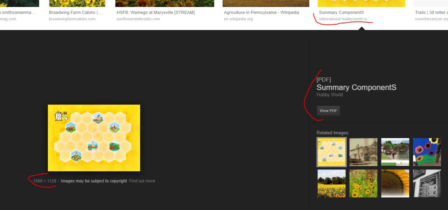The image size is (448, 210).
Task: Select the green garden house related thumbnail
Action: (395, 152)
